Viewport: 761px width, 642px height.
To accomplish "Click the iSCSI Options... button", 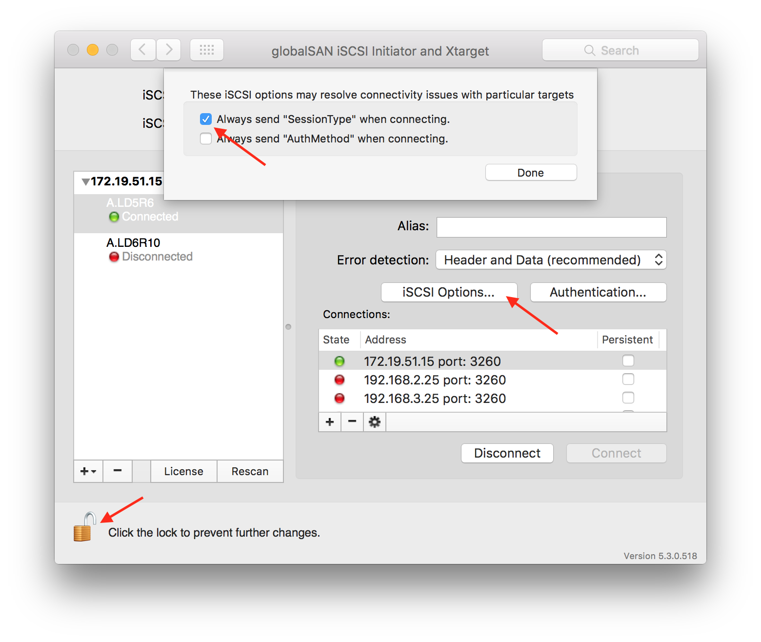I will tap(449, 292).
